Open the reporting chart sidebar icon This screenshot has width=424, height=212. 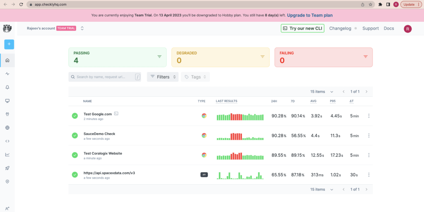pos(7,155)
